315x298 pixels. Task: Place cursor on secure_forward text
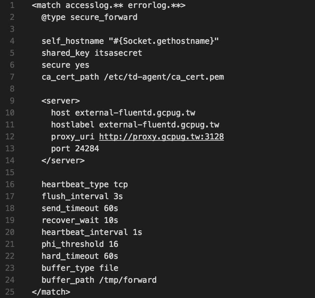(x=104, y=17)
